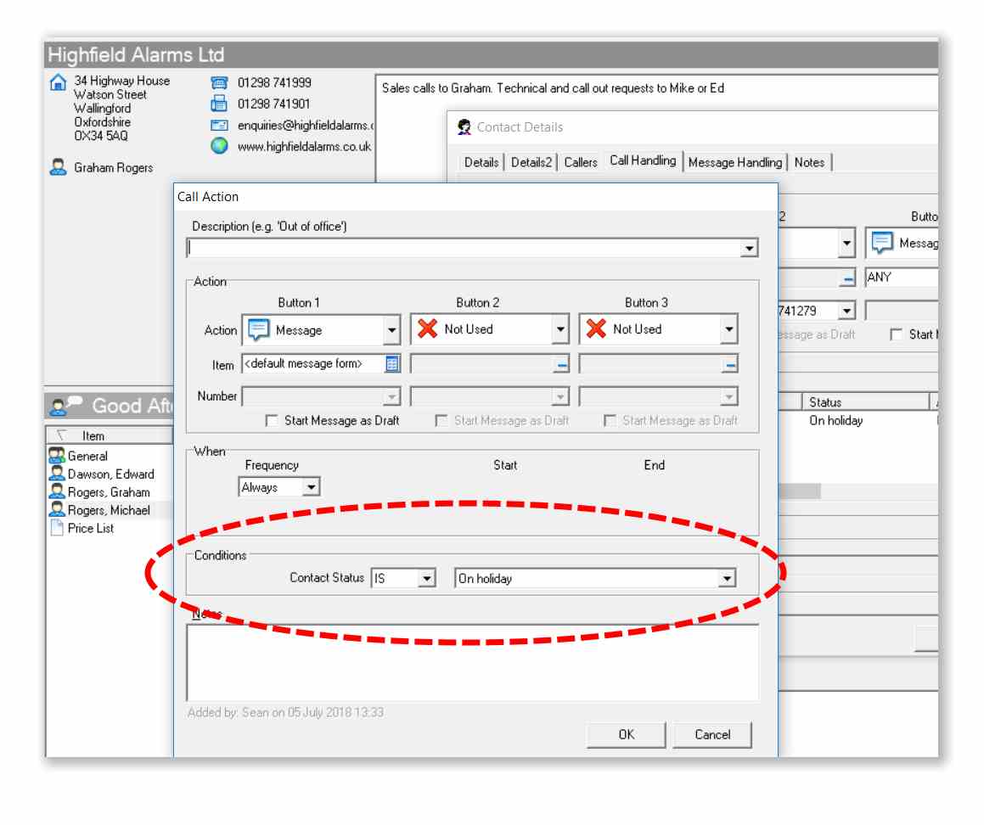Select Dawson, Edward in the item list
This screenshot has width=984, height=825.
point(111,474)
